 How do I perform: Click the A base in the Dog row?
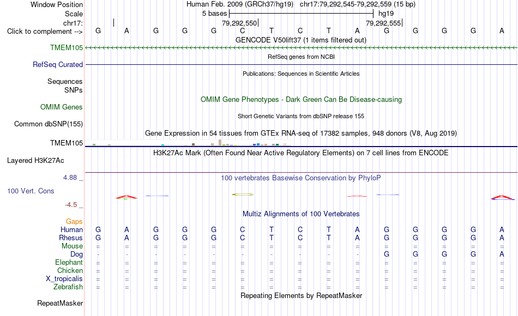pos(502,254)
